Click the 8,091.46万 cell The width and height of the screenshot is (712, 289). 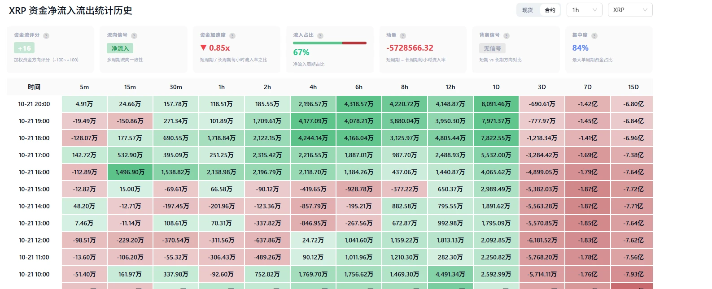tap(496, 104)
